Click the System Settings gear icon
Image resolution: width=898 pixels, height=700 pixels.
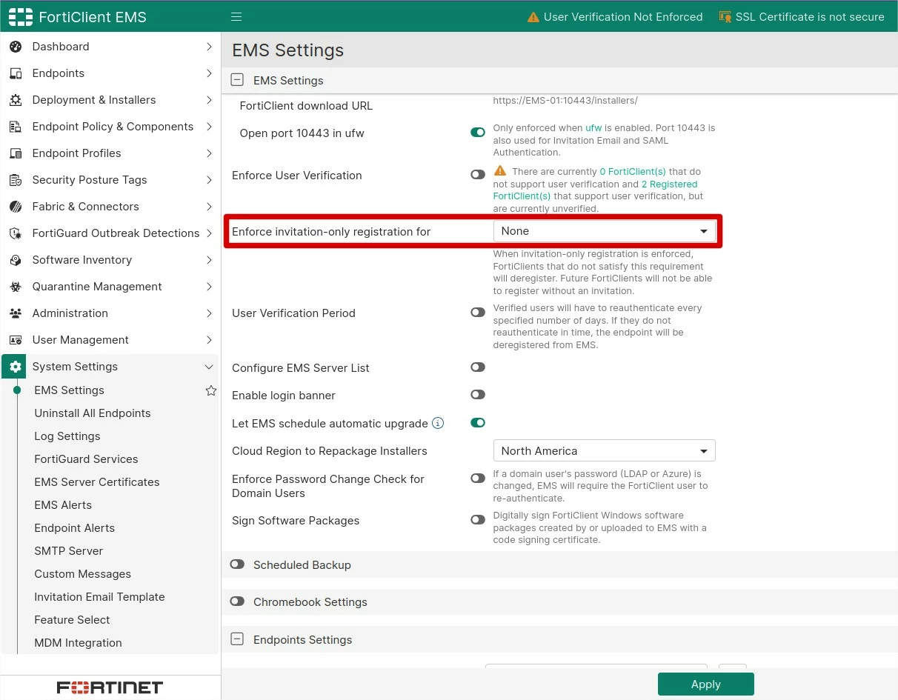point(16,367)
